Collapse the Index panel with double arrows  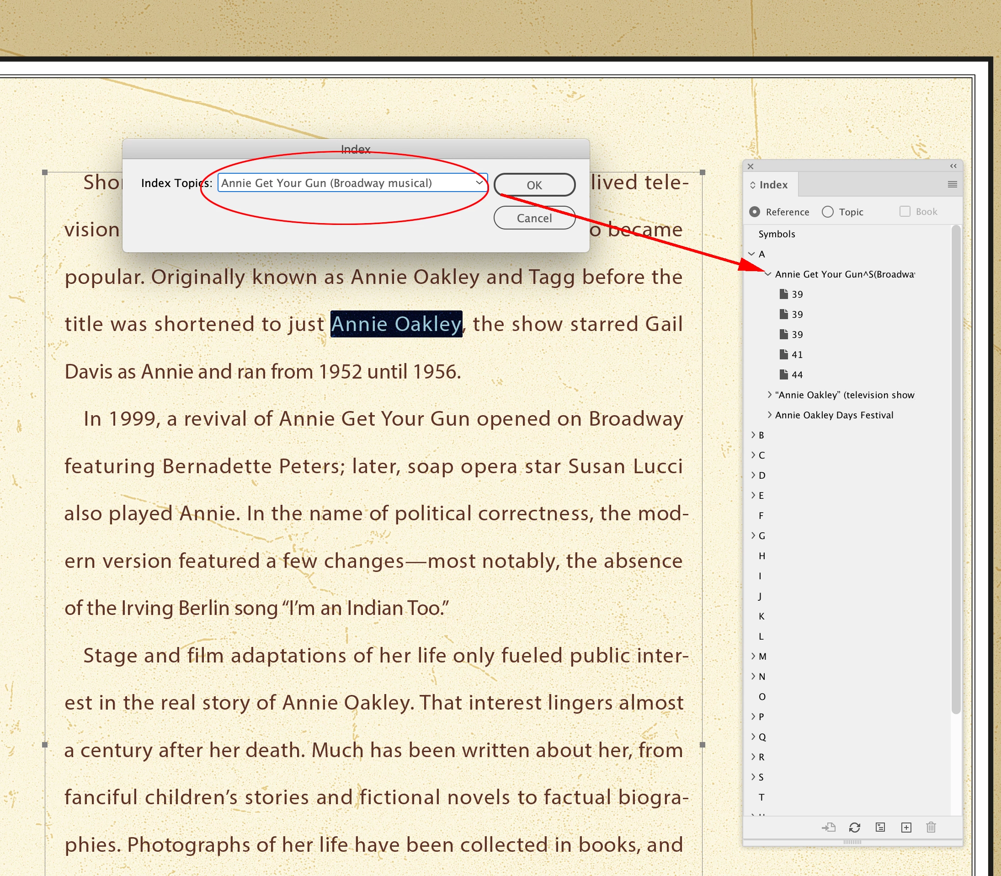pyautogui.click(x=953, y=166)
